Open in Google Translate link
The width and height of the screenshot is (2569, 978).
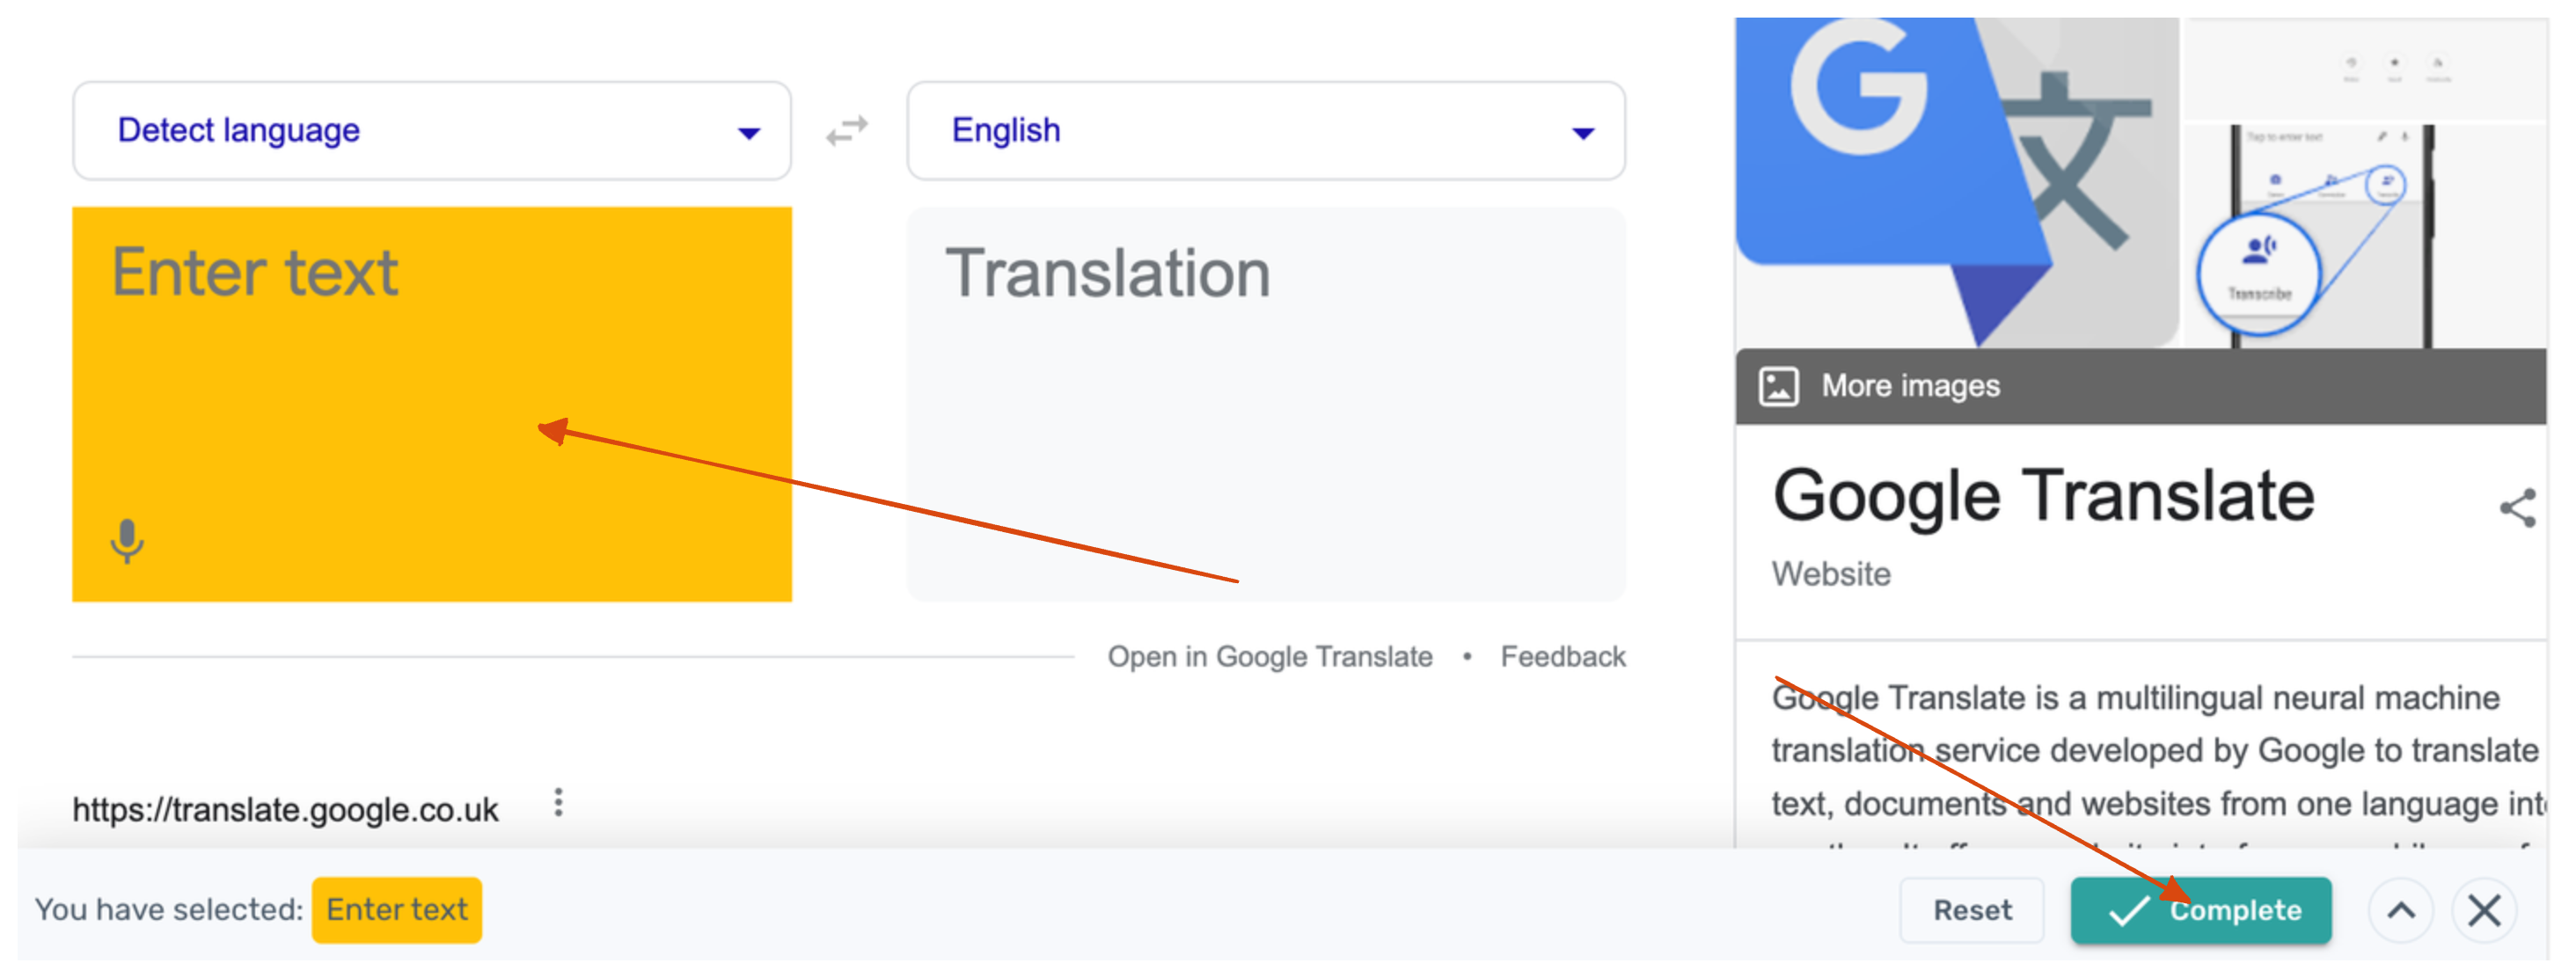[1270, 657]
